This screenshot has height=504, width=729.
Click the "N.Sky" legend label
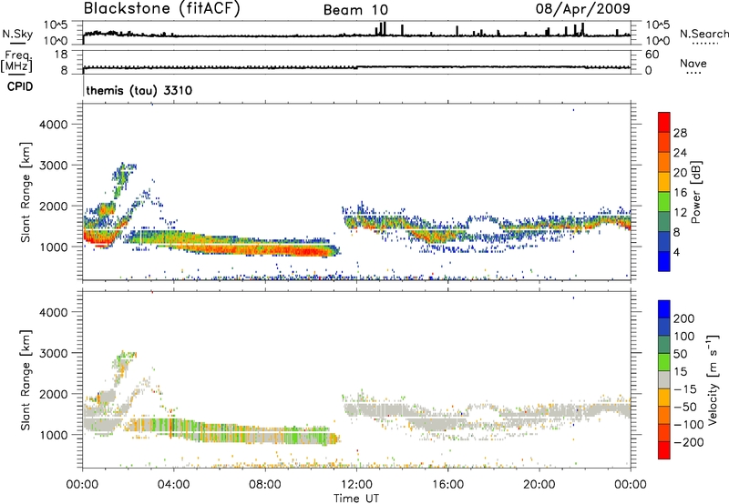(17, 34)
